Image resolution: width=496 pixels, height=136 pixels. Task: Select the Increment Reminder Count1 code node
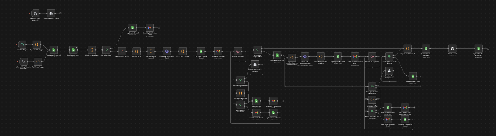coord(241,93)
